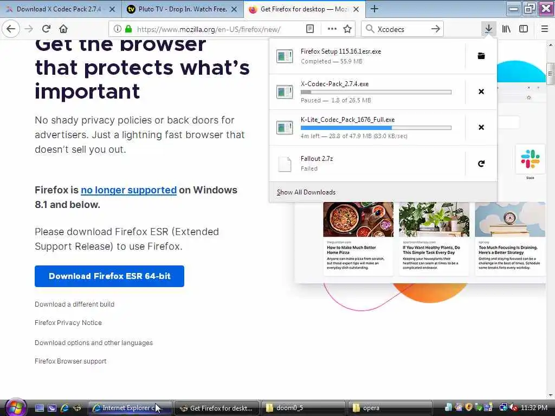
Task: Open Firefox hamburger menu
Action: pyautogui.click(x=545, y=29)
